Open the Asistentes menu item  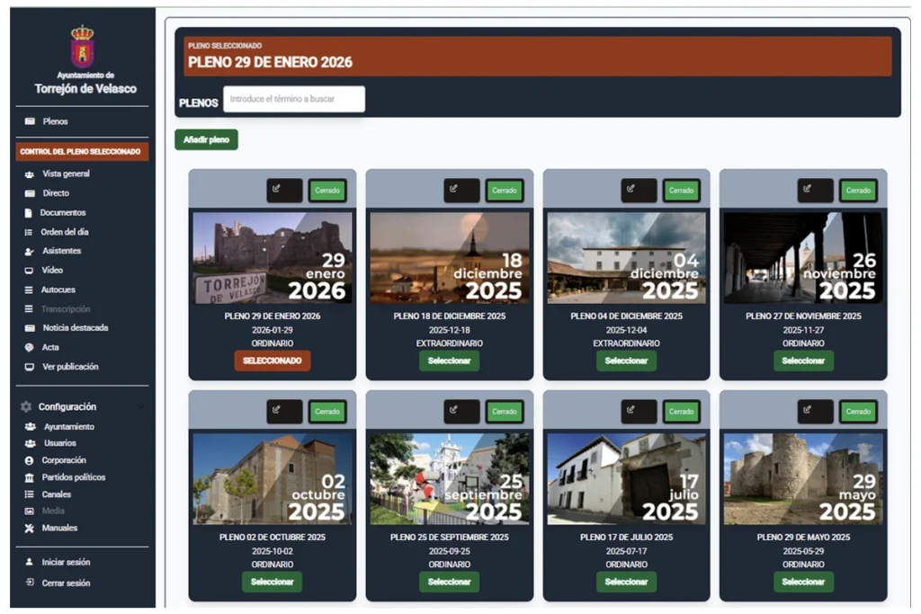pyautogui.click(x=61, y=251)
